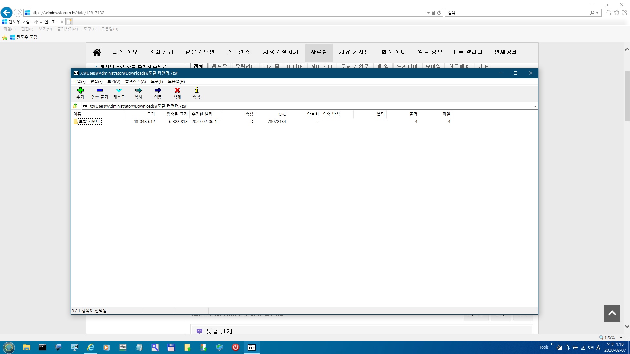Image resolution: width=630 pixels, height=354 pixels.
Task: Open 자유 게시판 forum nav tab
Action: [x=354, y=52]
